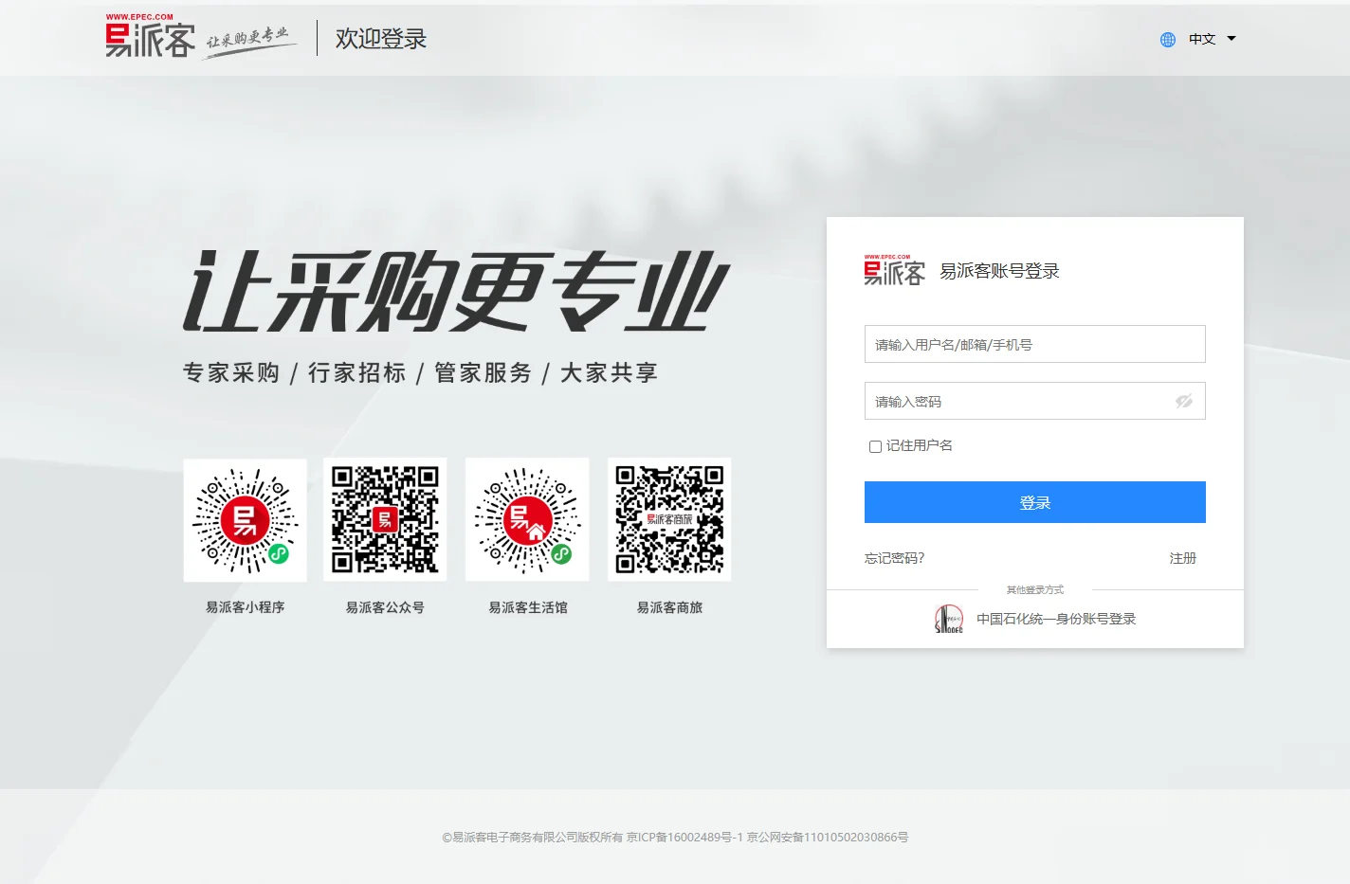Click the 欢迎登录 header text
The height and width of the screenshot is (884, 1350).
[x=381, y=39]
